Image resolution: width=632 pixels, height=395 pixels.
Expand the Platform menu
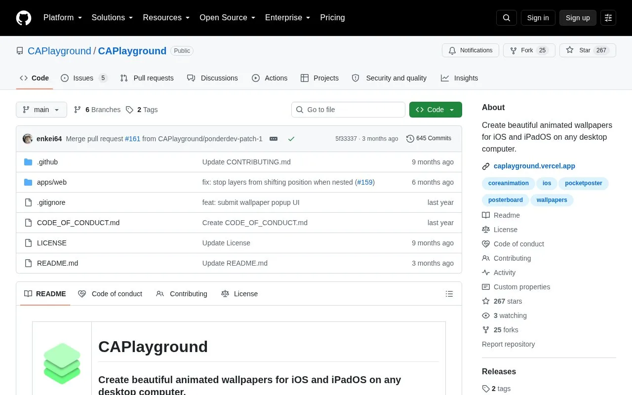pos(63,18)
